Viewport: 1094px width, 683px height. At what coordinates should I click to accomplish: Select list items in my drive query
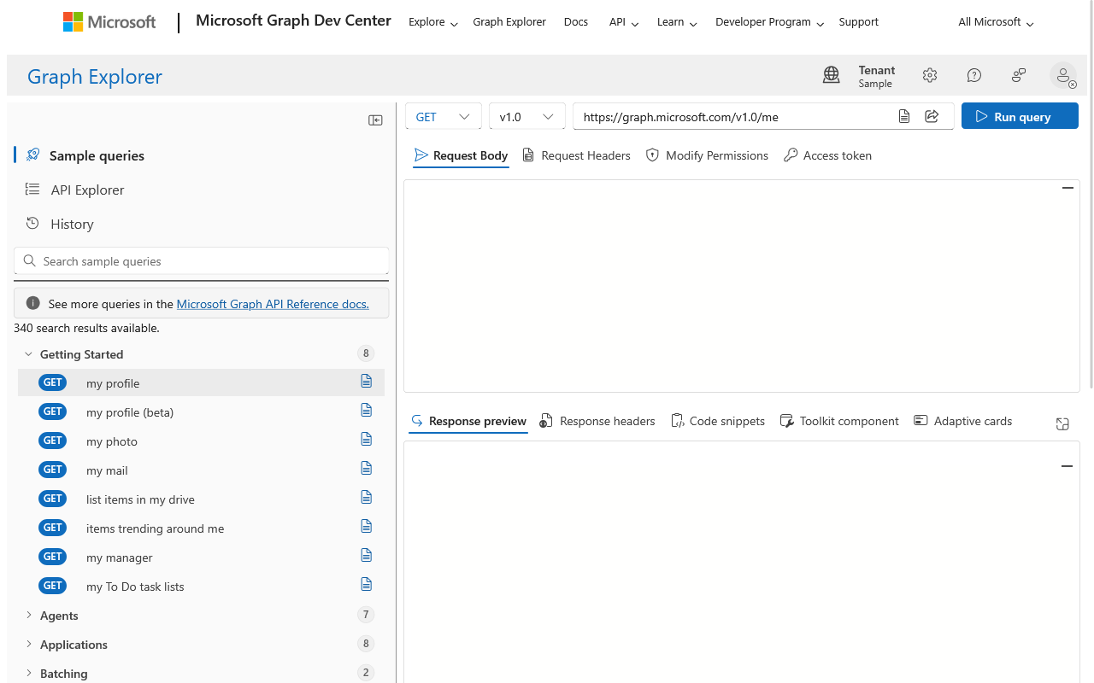click(x=201, y=499)
